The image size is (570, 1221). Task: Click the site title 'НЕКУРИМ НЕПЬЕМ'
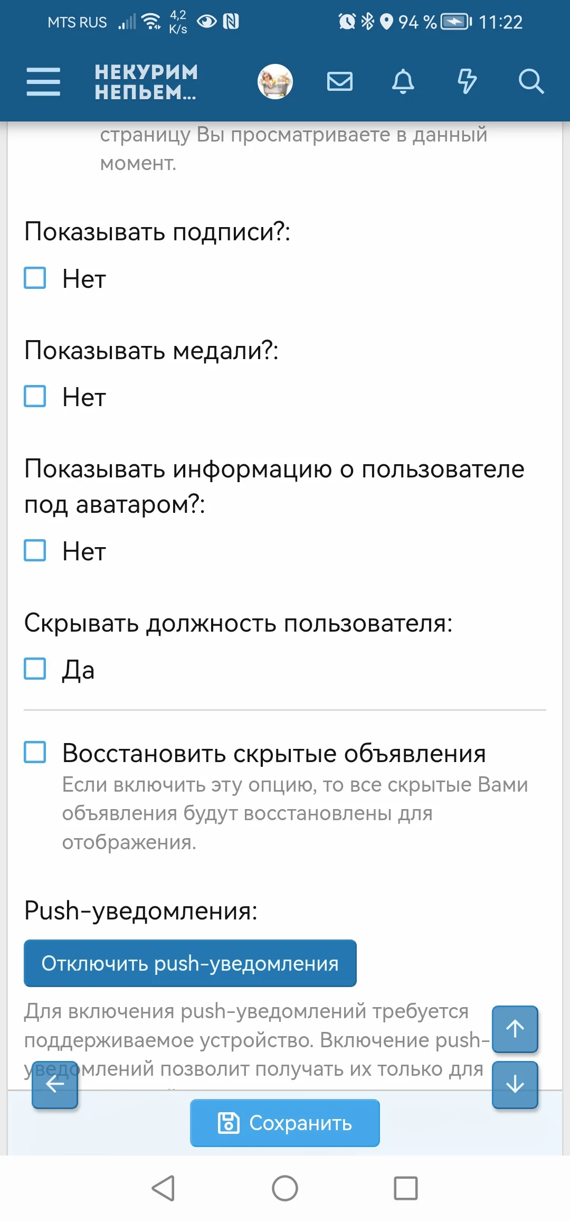click(146, 82)
